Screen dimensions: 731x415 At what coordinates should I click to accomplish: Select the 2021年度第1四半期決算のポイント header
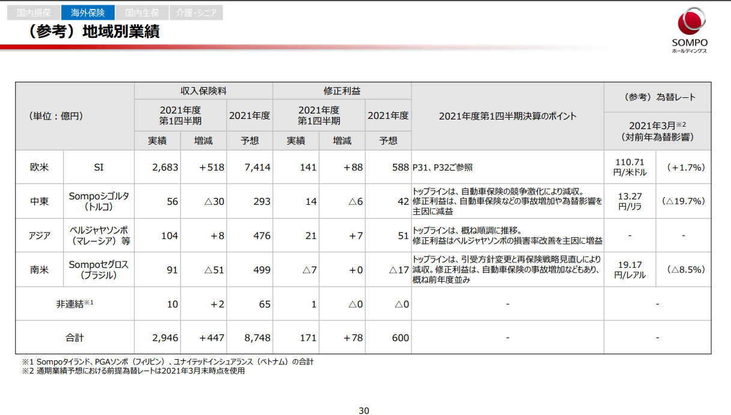click(508, 116)
